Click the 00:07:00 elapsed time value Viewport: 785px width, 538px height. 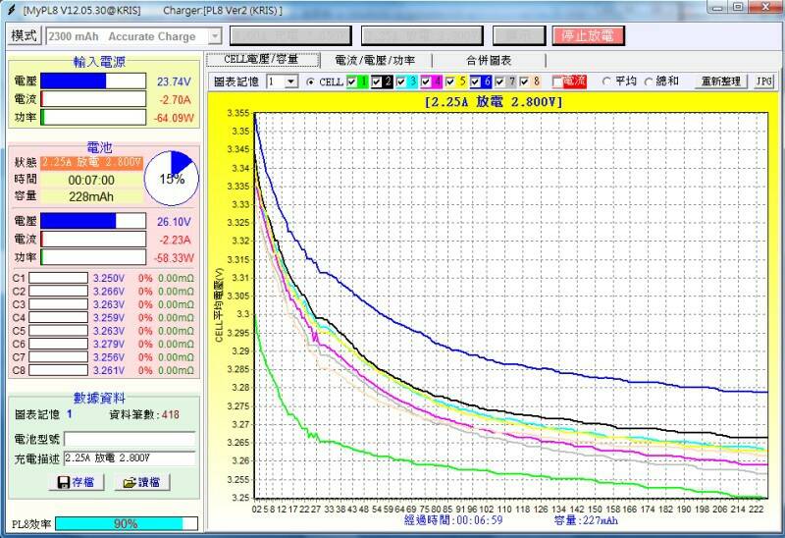[x=91, y=180]
